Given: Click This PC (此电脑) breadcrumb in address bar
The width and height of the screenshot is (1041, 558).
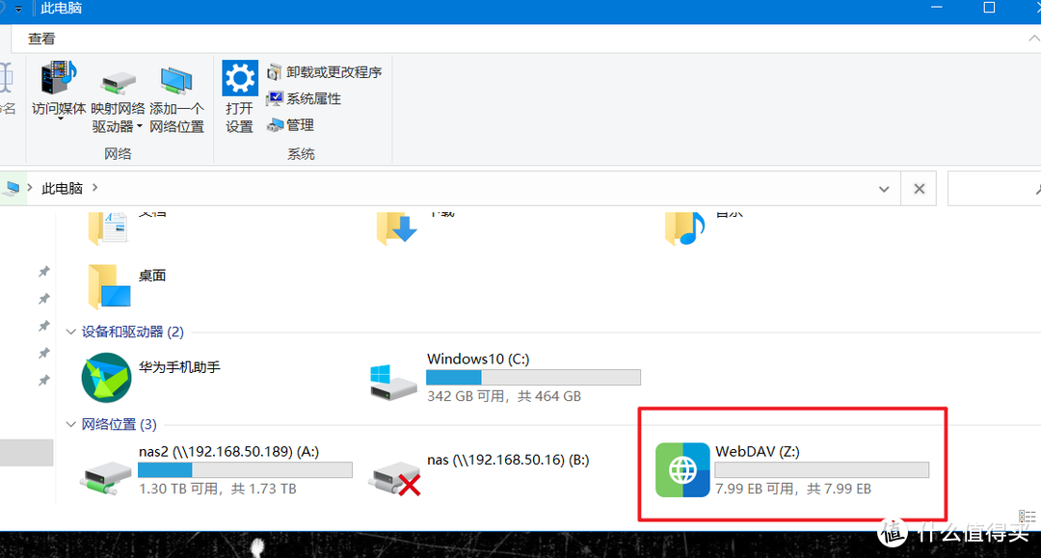Looking at the screenshot, I should click(63, 189).
